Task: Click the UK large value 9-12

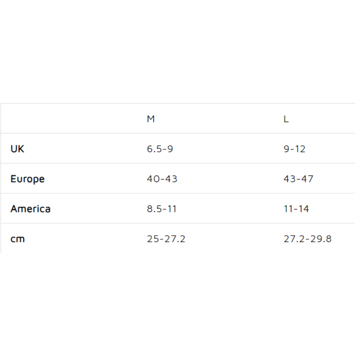Action: tap(295, 149)
